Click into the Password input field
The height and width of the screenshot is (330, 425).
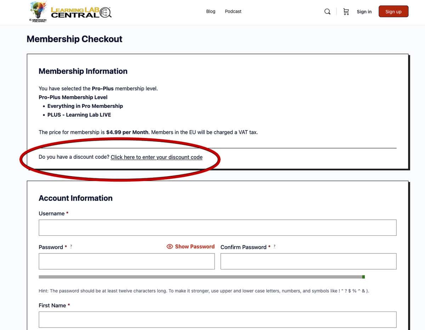click(x=126, y=261)
